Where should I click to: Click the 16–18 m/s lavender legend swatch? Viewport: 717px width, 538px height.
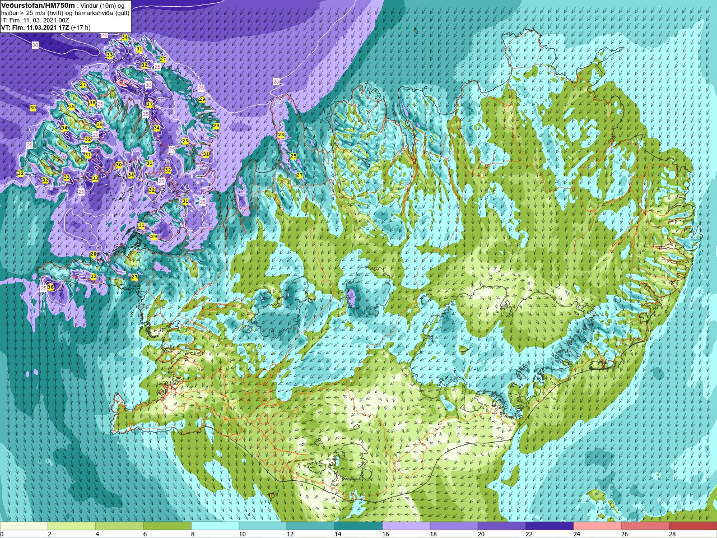(406, 526)
